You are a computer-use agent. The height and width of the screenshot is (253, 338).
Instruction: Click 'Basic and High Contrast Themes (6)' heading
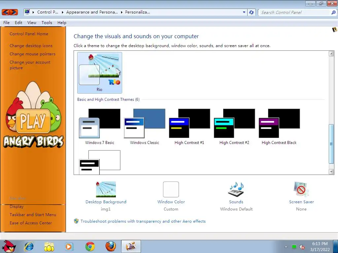[108, 99]
